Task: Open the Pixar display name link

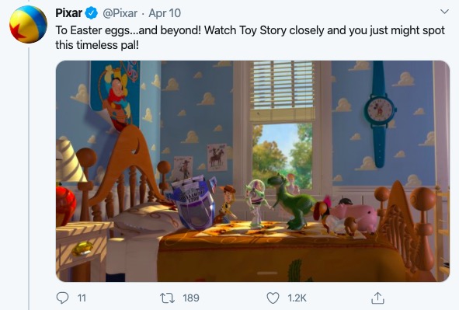Action: 69,13
